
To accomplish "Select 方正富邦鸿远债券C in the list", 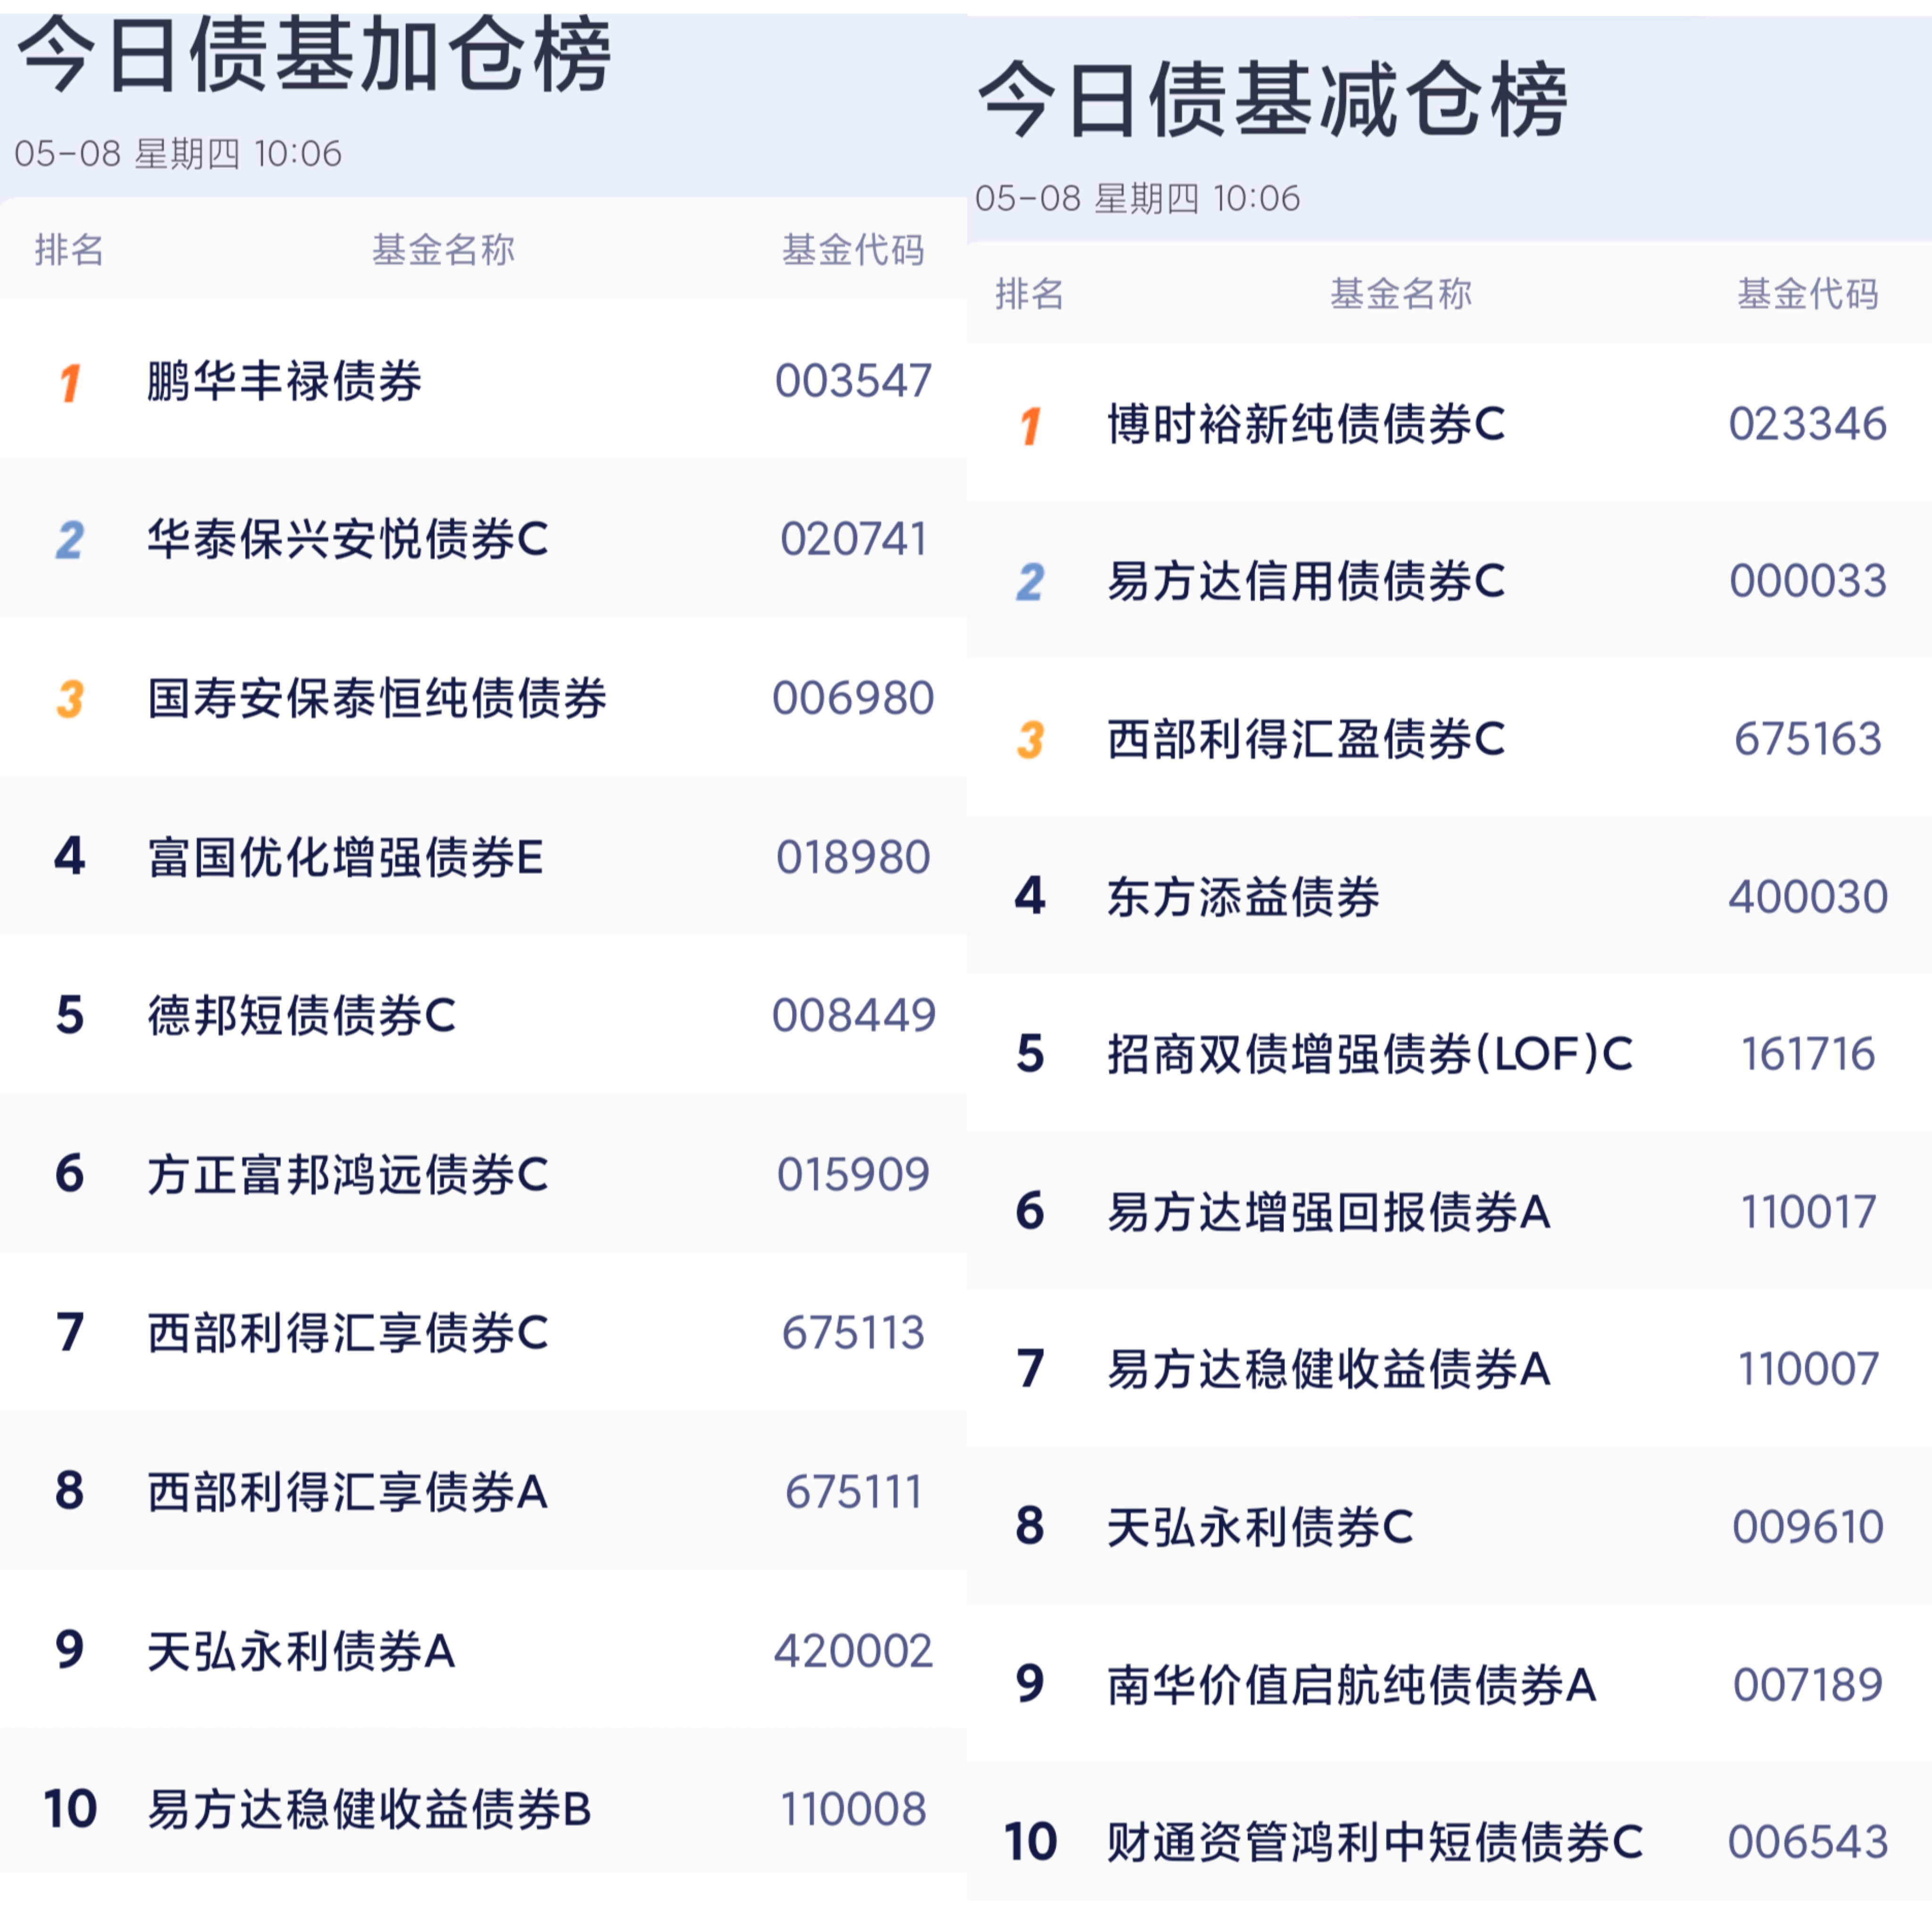I will [347, 1175].
